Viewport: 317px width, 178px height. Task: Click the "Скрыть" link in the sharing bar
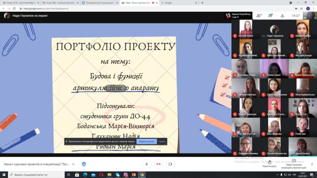coord(162,142)
